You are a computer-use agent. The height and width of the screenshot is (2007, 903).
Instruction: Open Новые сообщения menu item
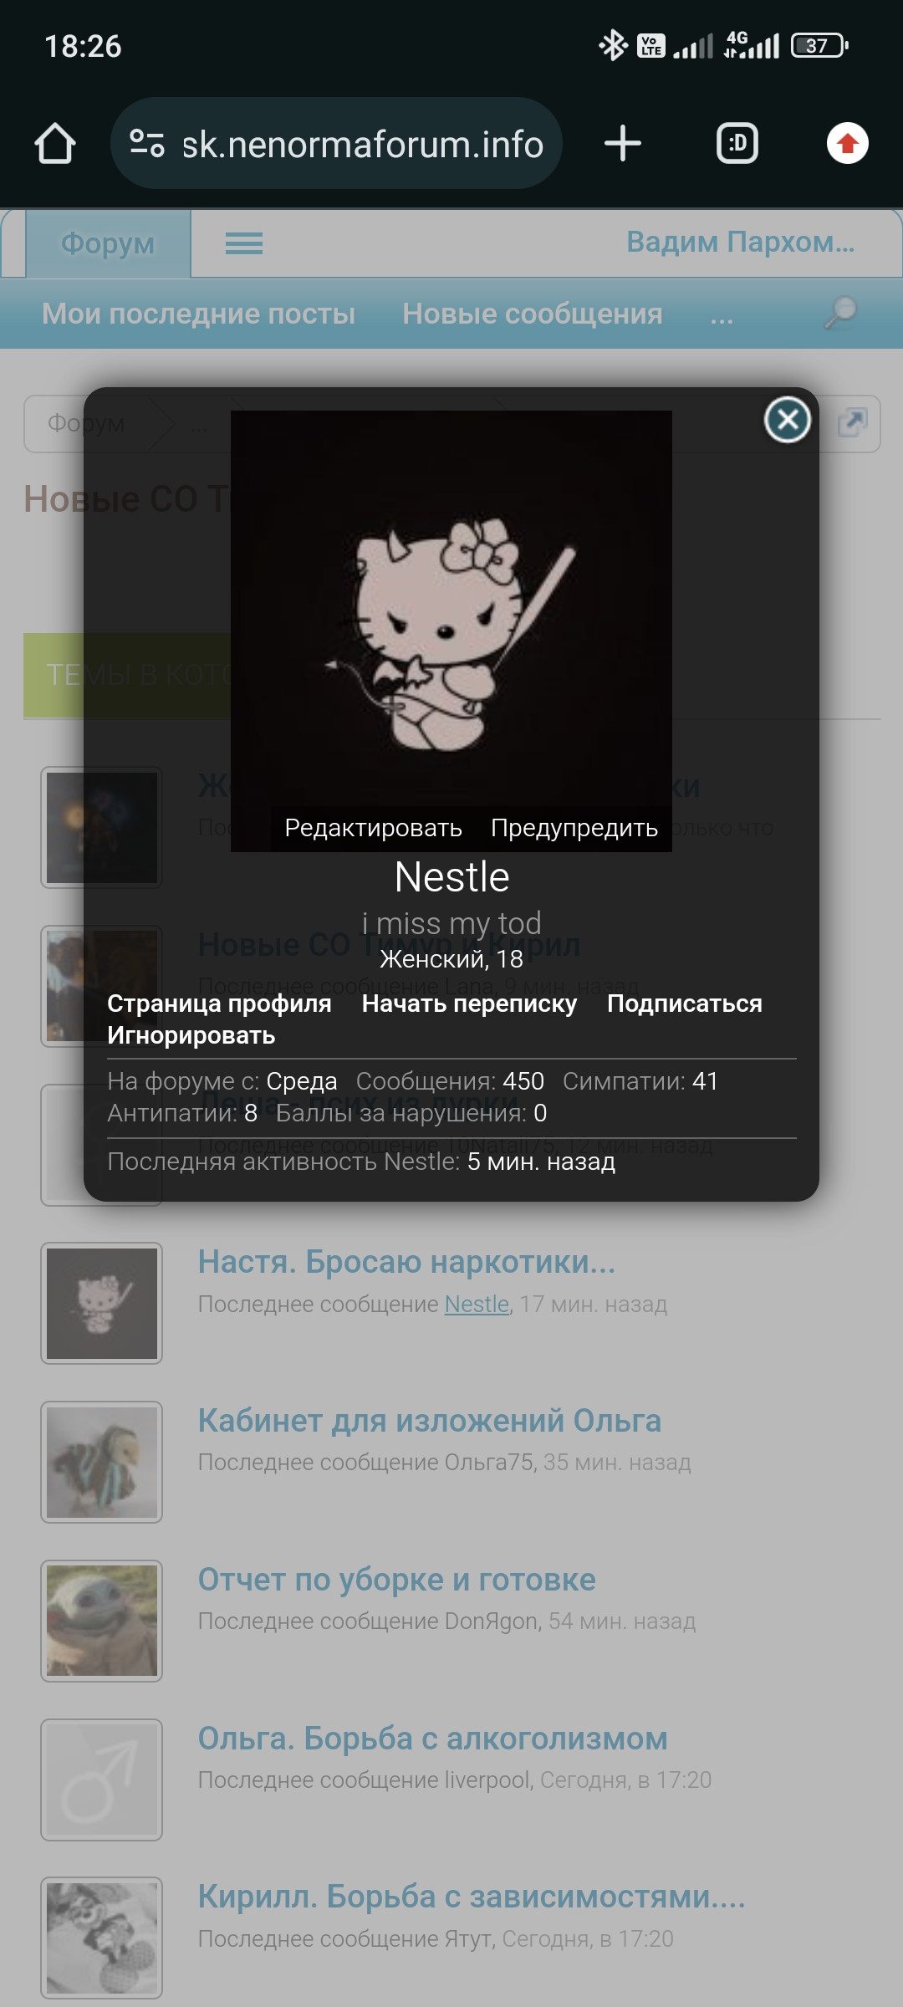pyautogui.click(x=533, y=314)
